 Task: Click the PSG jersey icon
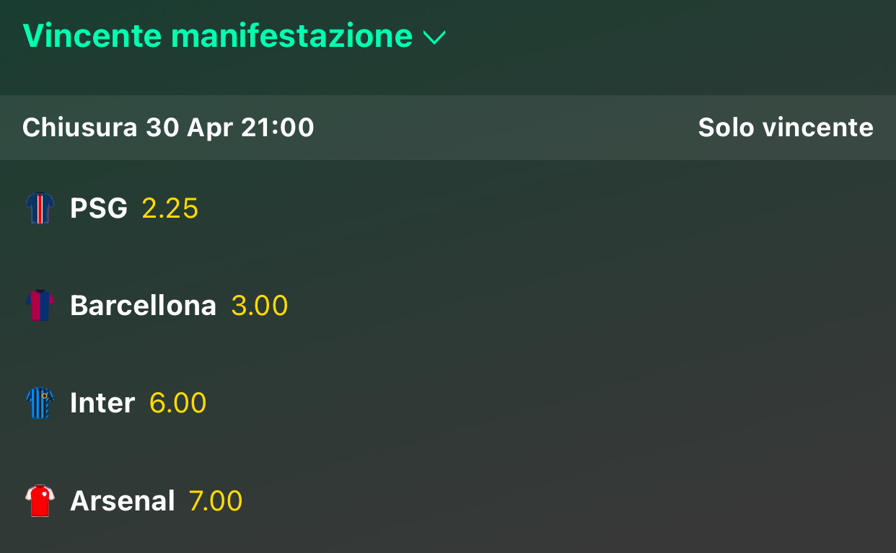[40, 208]
